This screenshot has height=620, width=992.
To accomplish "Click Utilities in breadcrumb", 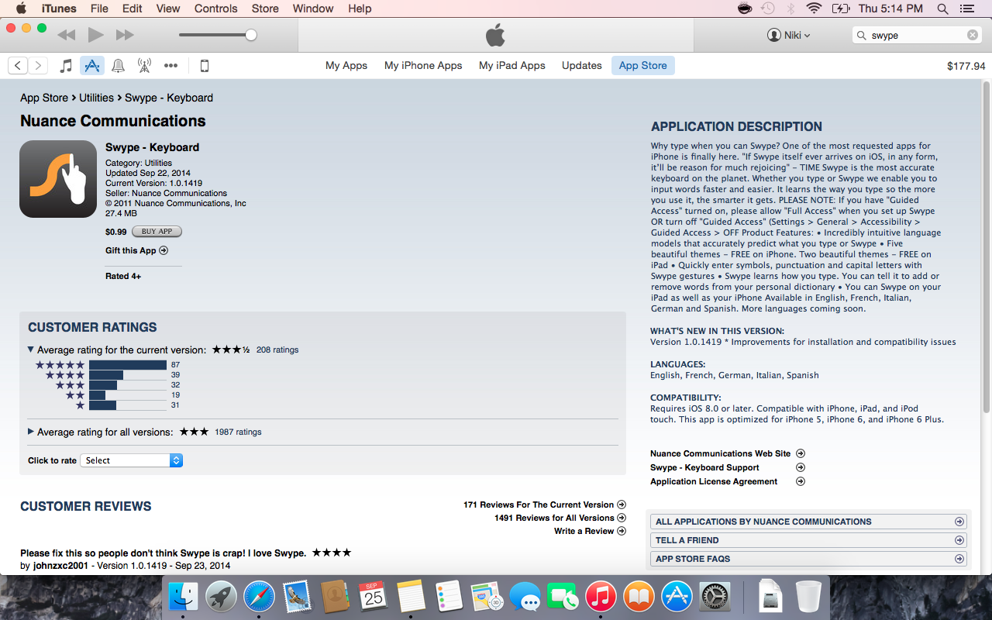I will (x=97, y=98).
